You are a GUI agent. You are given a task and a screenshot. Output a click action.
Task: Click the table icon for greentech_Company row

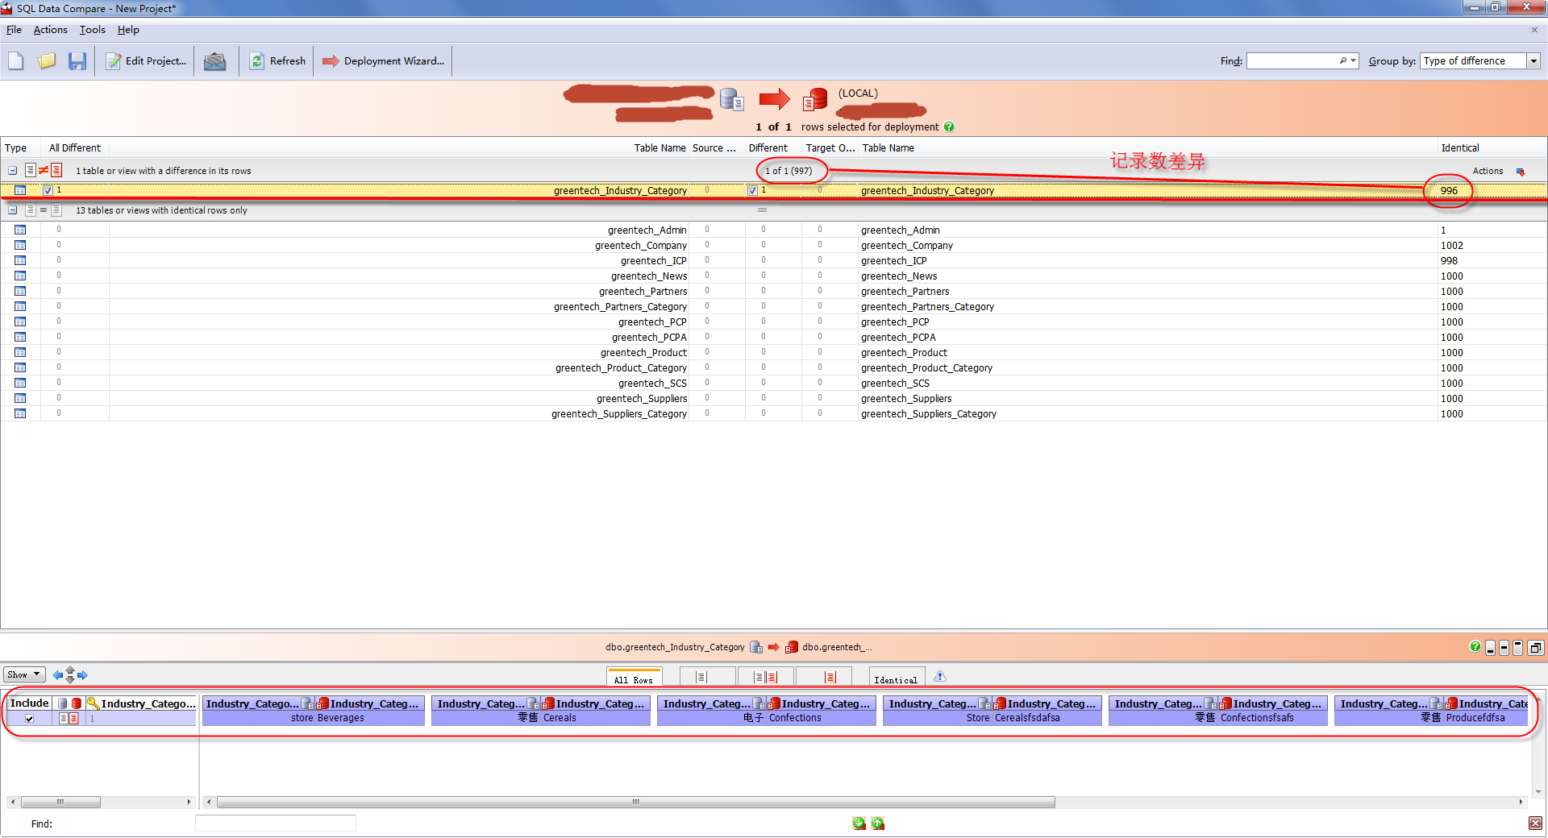[20, 245]
